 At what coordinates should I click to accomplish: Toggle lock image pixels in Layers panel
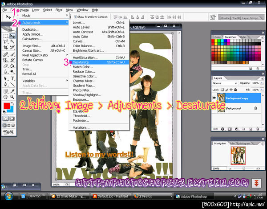[227, 90]
